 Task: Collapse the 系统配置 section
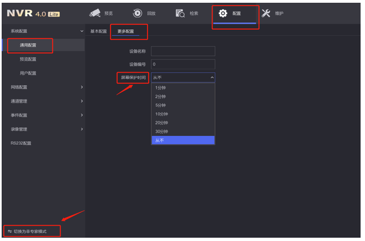click(82, 31)
